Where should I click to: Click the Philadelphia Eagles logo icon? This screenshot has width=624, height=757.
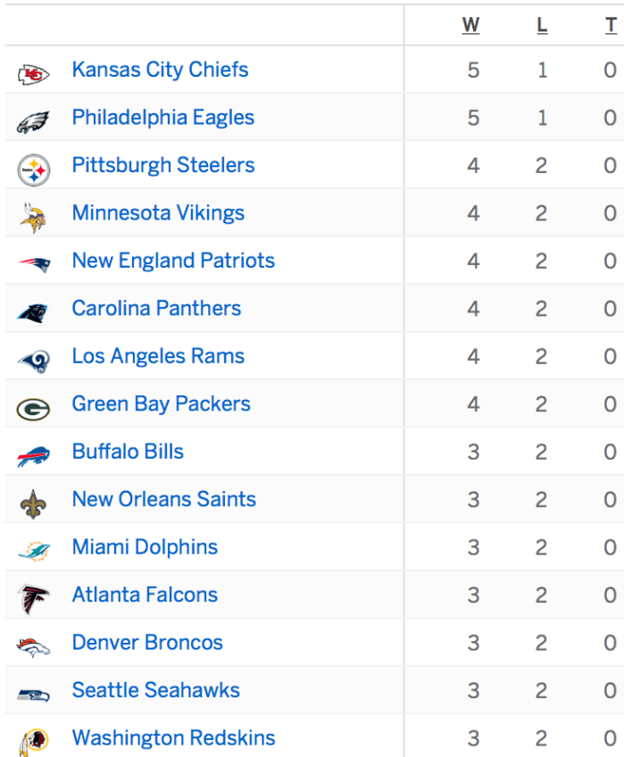[x=33, y=121]
